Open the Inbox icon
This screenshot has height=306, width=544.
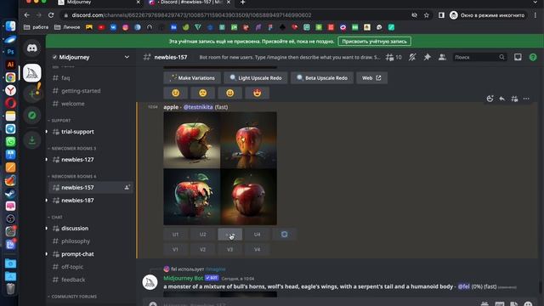(518, 57)
